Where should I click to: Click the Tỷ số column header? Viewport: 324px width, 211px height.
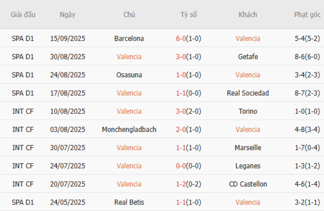[x=188, y=14]
